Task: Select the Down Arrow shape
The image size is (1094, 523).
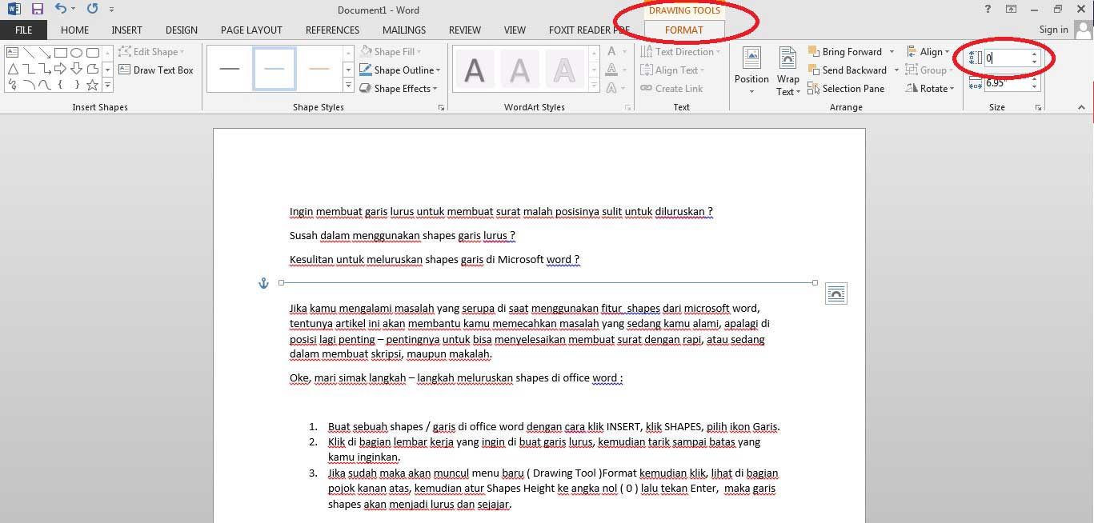Action: [x=76, y=69]
